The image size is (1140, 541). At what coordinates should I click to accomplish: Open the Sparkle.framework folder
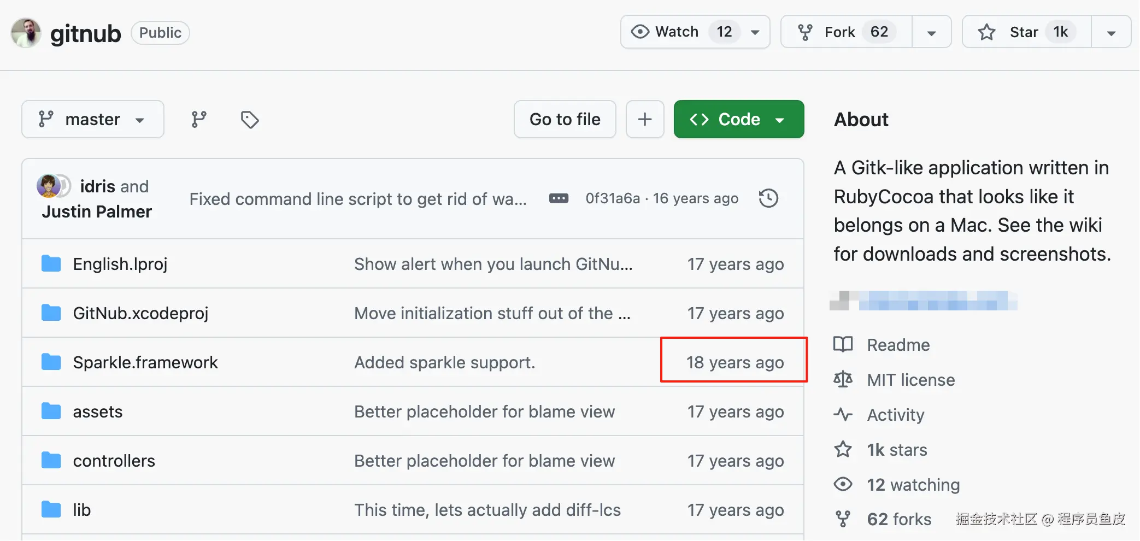click(x=145, y=362)
